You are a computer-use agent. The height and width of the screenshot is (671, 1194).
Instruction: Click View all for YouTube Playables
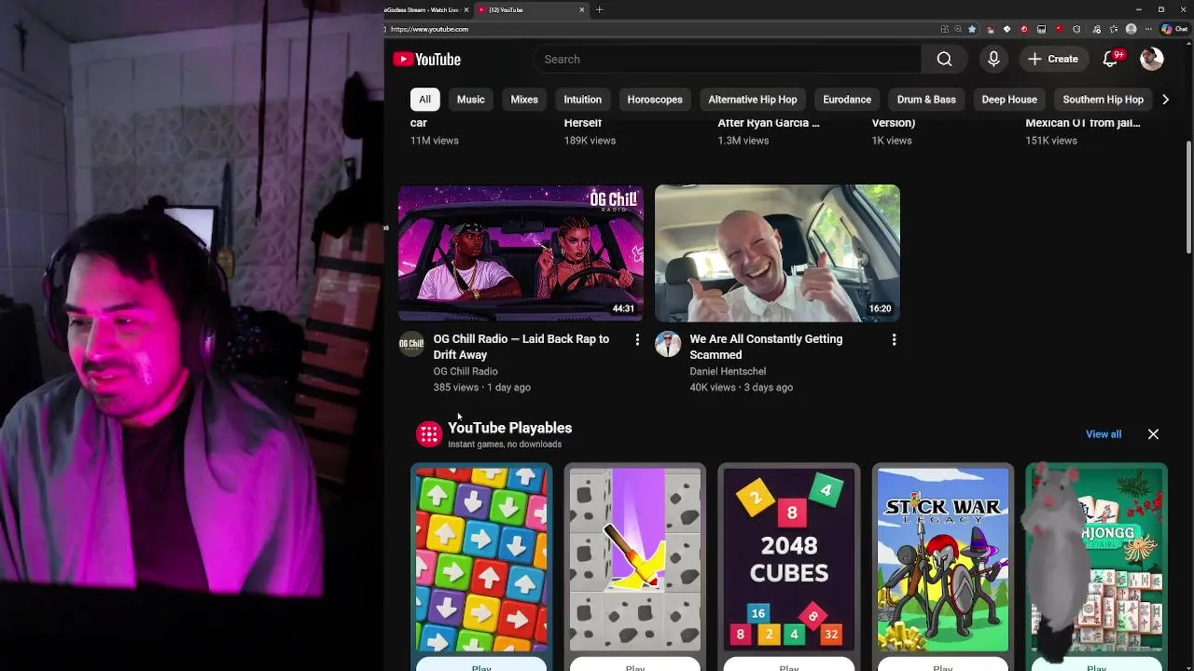pos(1104,434)
